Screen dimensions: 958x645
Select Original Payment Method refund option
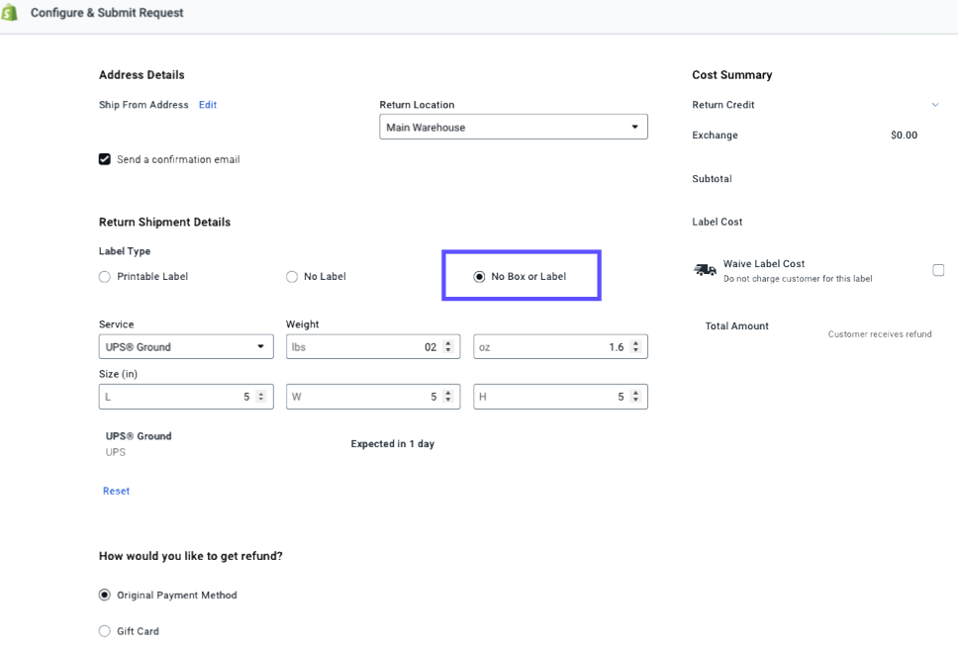click(x=104, y=595)
